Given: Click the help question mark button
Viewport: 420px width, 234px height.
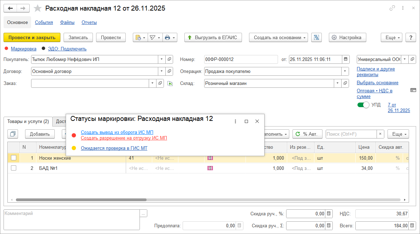Looking at the screenshot, I should point(410,37).
